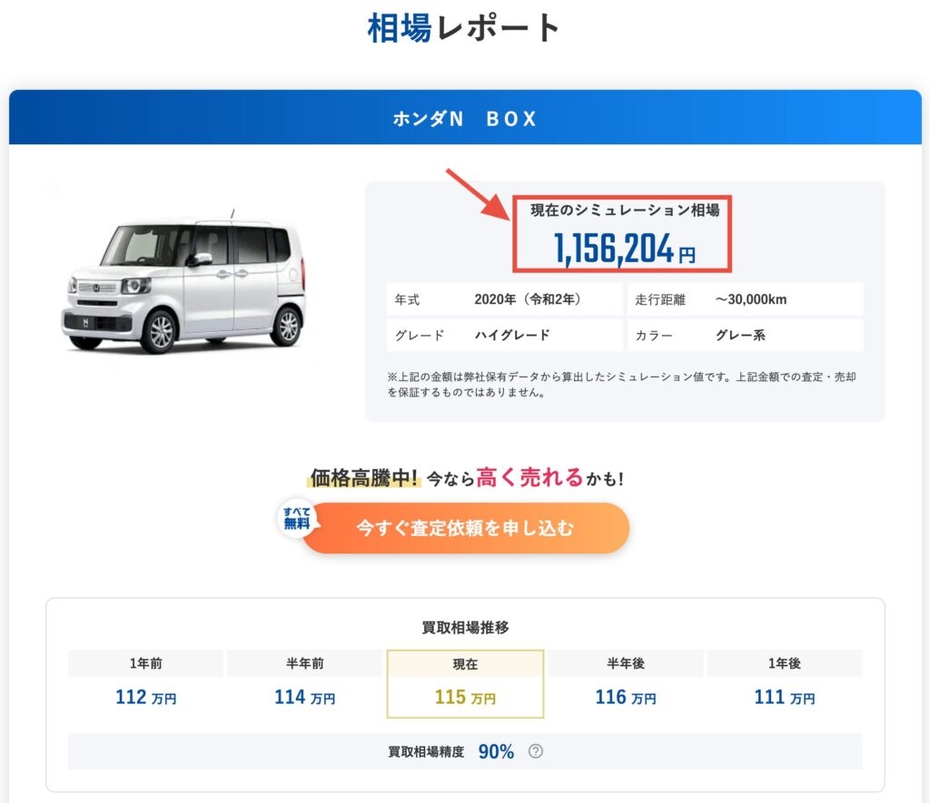Click the 価格高騰中! highlighted text
Screen dimensions: 930x803
(364, 477)
